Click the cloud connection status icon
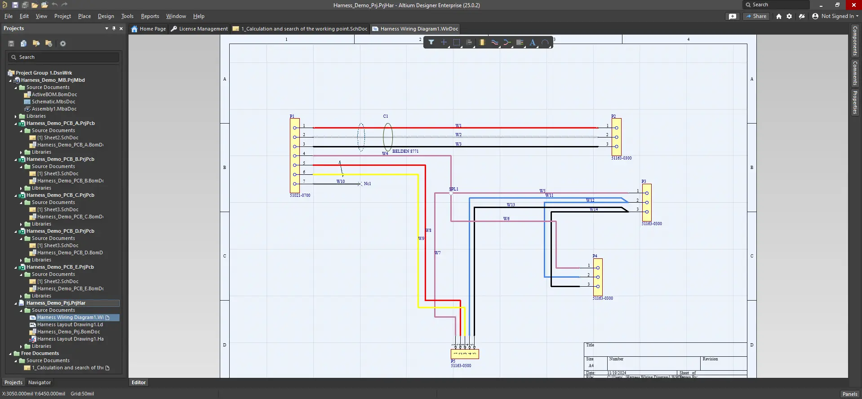 coord(802,16)
